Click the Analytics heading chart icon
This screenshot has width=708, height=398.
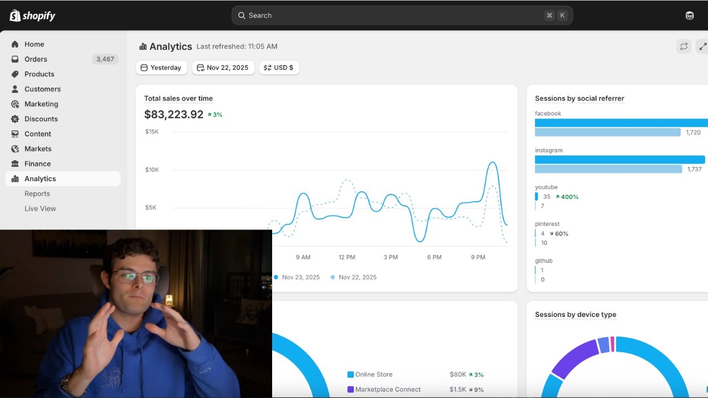143,46
